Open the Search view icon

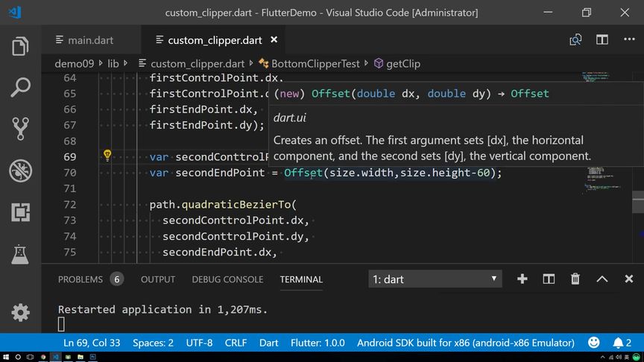(20, 87)
